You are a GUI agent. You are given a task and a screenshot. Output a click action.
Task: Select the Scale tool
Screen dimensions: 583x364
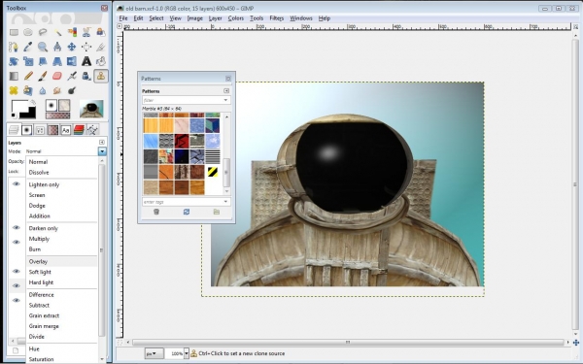[28, 61]
